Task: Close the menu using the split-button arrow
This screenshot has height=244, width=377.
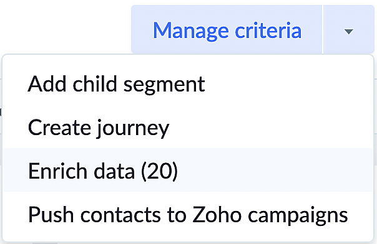Action: click(x=349, y=29)
